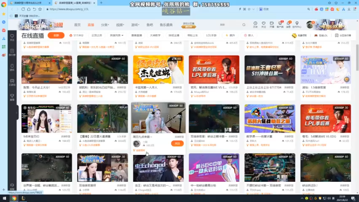Image resolution: width=359 pixels, height=202 pixels.
Task: Click the 开播 start-streaming icon
Action: click(x=272, y=25)
